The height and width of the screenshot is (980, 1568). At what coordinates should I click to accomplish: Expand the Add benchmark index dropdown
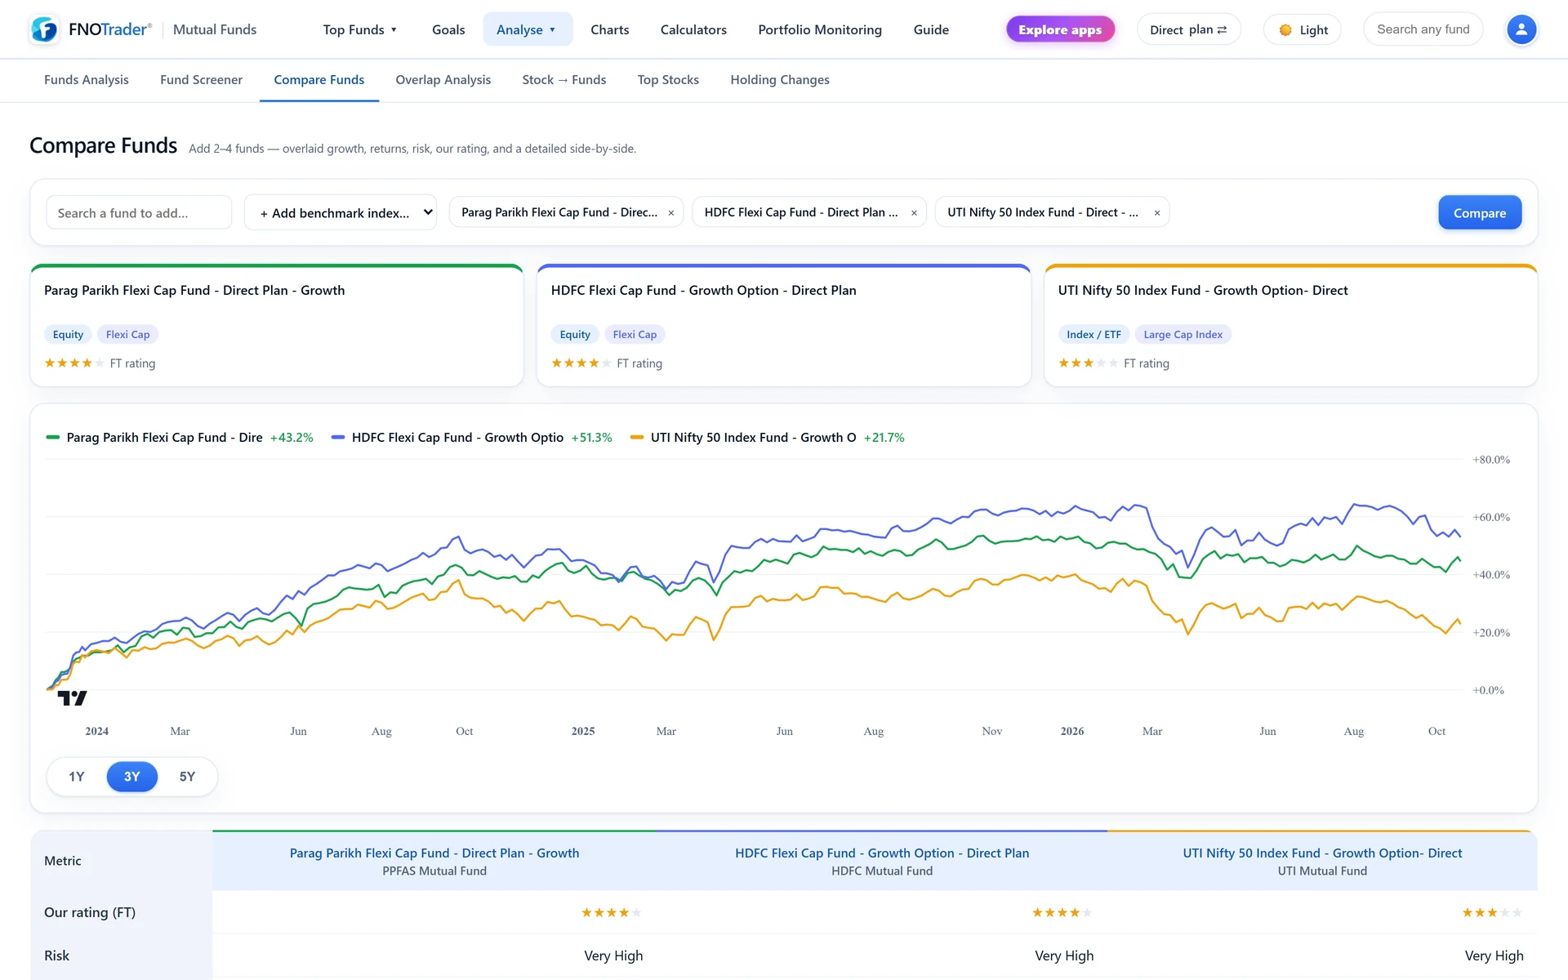(341, 212)
